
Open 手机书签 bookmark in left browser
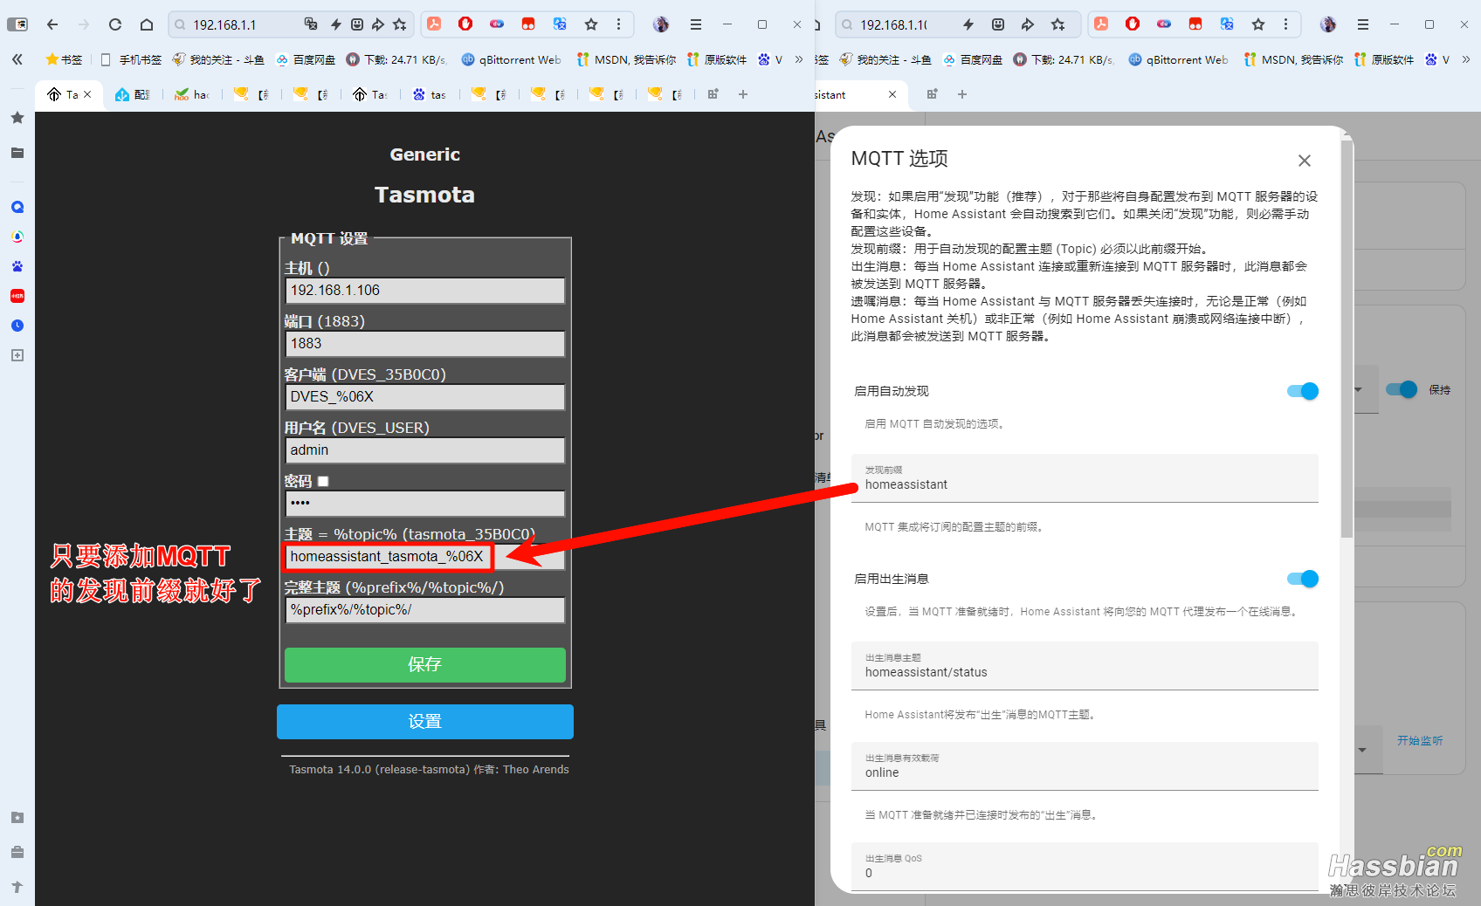131,59
